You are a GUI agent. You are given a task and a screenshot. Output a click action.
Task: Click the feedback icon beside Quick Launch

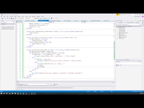pos(120,15)
